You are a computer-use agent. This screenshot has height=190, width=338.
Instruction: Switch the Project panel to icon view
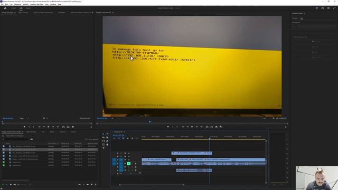point(11,185)
